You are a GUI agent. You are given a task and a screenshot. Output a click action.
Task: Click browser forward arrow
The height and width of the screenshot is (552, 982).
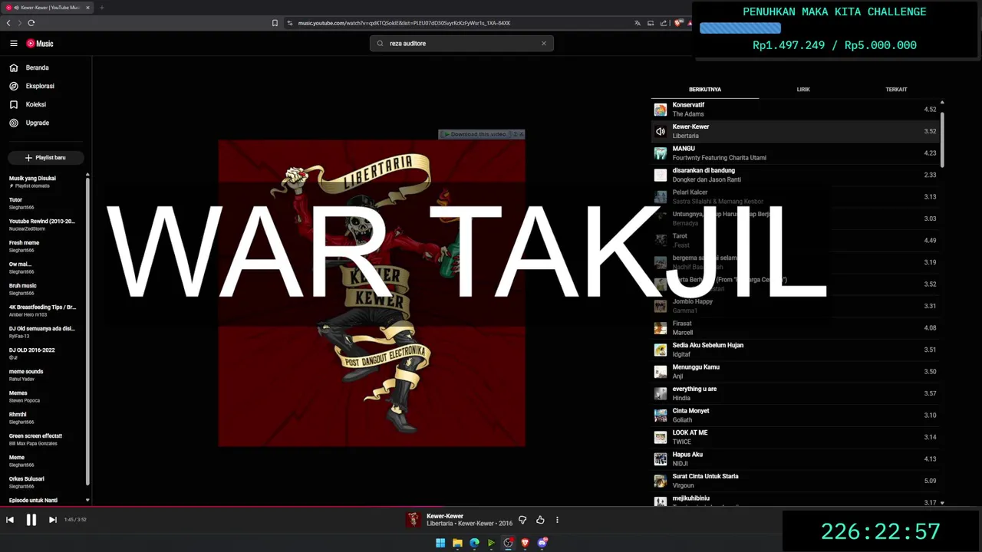pos(20,23)
